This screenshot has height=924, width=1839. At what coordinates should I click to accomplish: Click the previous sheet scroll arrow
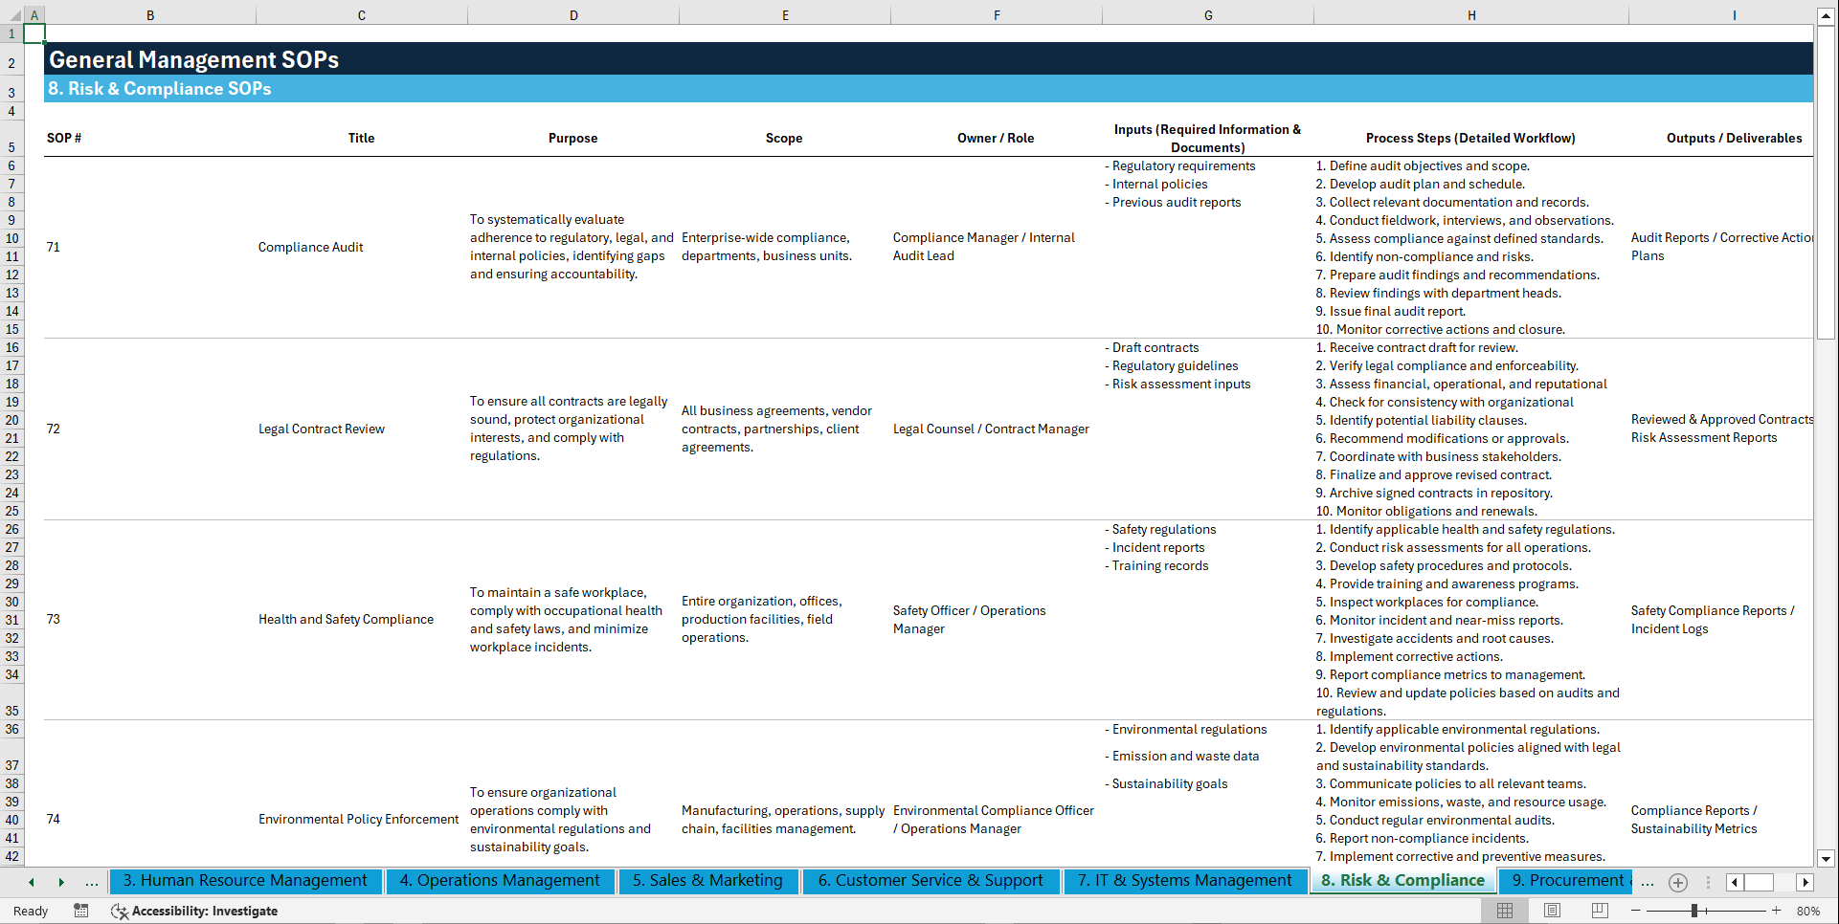[x=32, y=882]
